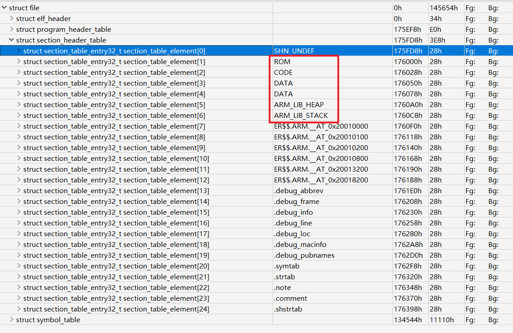Expand the .debug_line section element
Screen dimensions: 513x333
coord(19,223)
